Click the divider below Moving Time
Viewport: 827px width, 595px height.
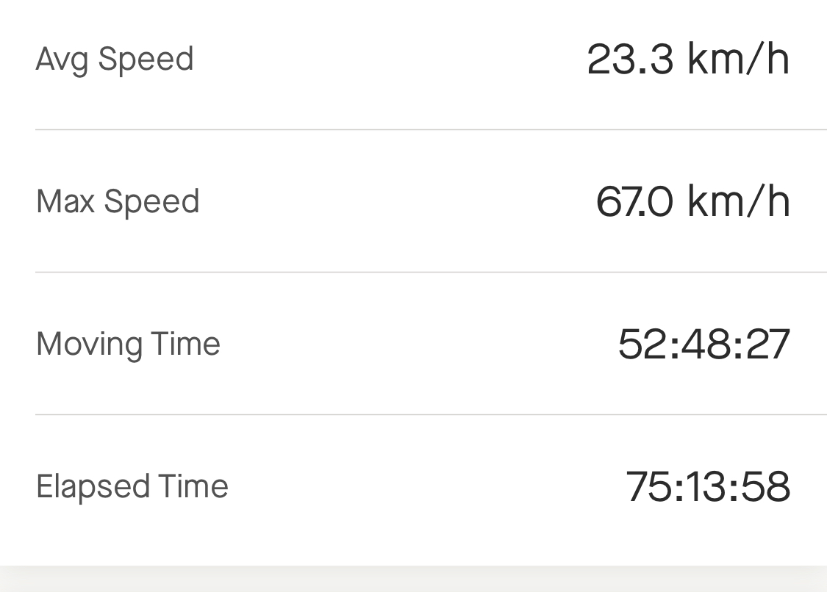[x=431, y=415]
